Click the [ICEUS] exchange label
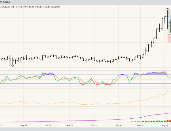 click(6, 7)
